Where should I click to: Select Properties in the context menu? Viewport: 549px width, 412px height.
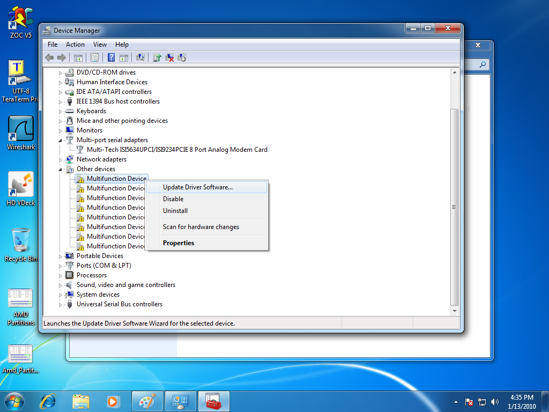(179, 243)
